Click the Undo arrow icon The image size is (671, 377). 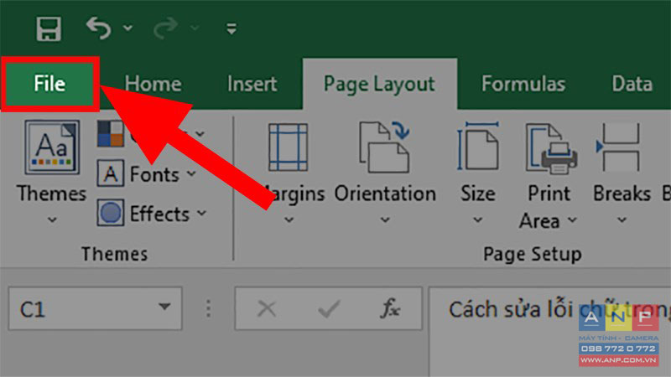click(x=98, y=28)
